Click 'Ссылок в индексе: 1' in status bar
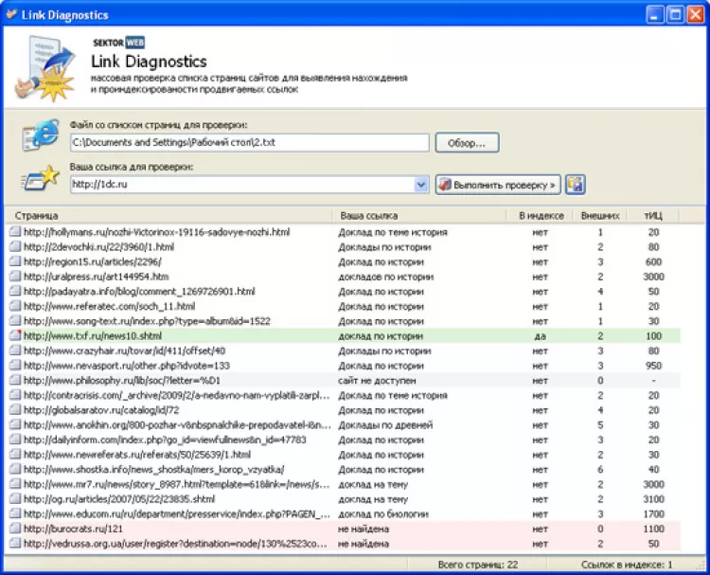This screenshot has width=710, height=575. [x=627, y=565]
